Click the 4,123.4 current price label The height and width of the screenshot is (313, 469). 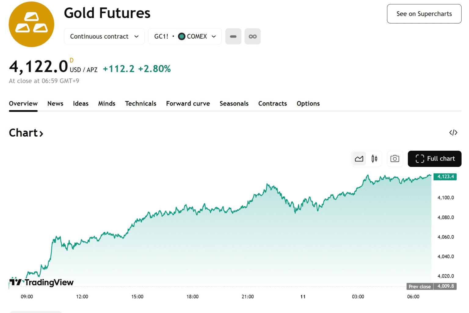click(445, 177)
